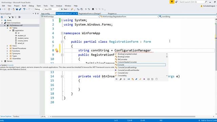Toggle the namespaces braces filter in IntelliSense
The image size is (217, 122).
149,79
